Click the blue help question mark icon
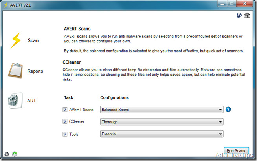The image size is (257, 161). [228, 109]
